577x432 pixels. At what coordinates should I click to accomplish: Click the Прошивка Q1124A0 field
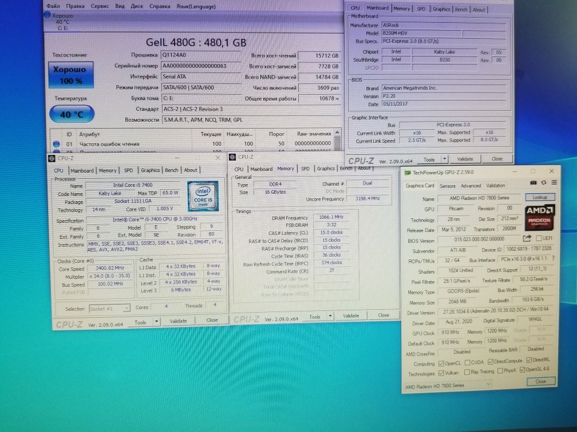(201, 55)
